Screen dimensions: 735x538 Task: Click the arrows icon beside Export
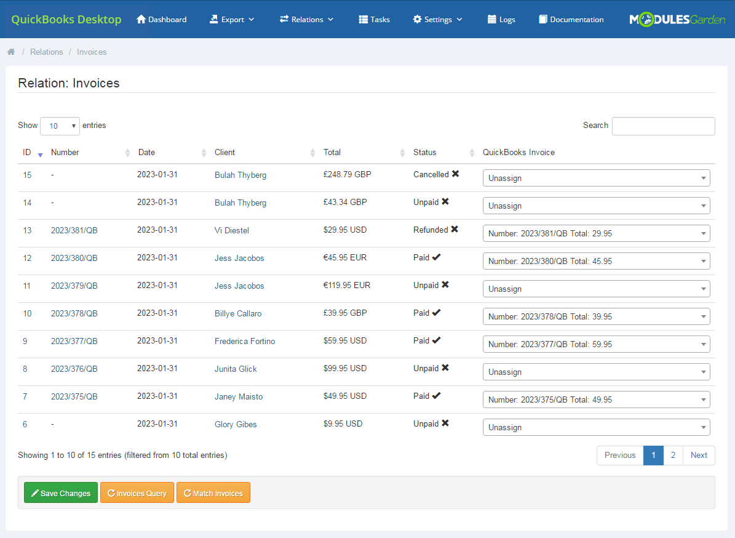213,19
